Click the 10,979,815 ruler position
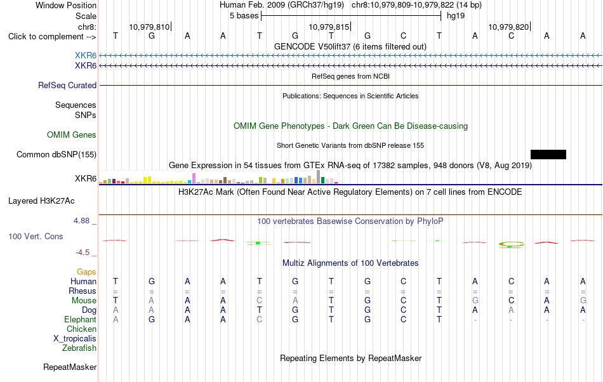Image resolution: width=603 pixels, height=382 pixels. (x=329, y=27)
